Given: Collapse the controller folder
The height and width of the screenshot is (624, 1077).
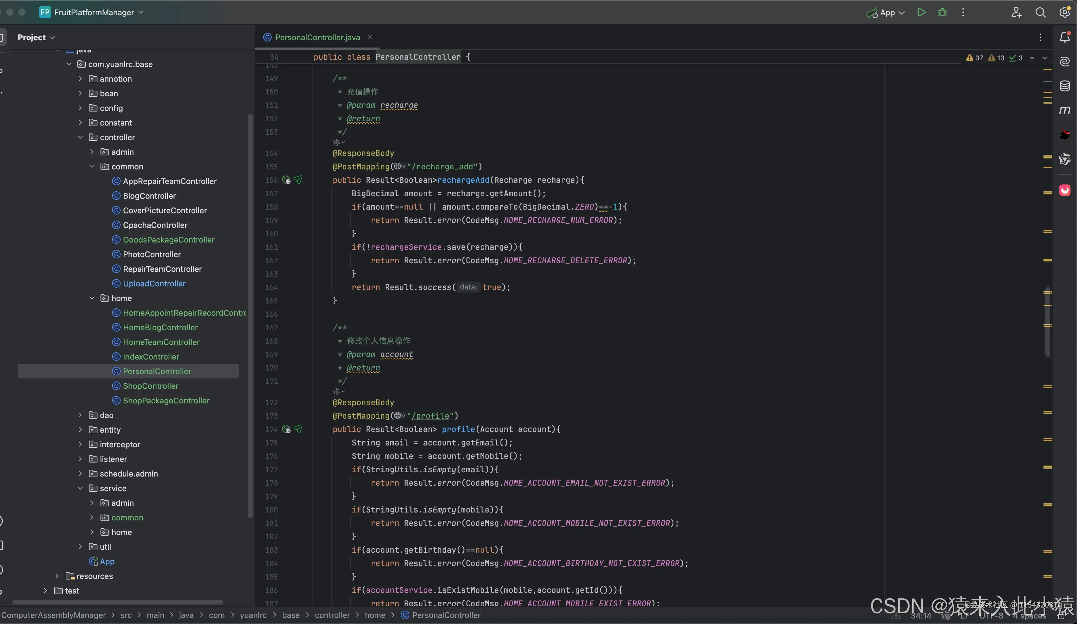Looking at the screenshot, I should pos(80,137).
